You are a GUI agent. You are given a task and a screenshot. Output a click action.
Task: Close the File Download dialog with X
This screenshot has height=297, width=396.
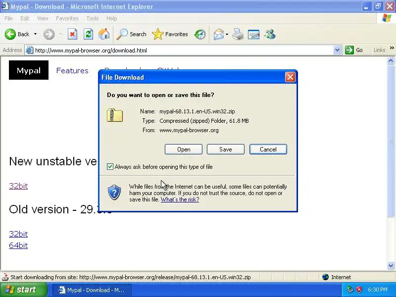(x=290, y=77)
